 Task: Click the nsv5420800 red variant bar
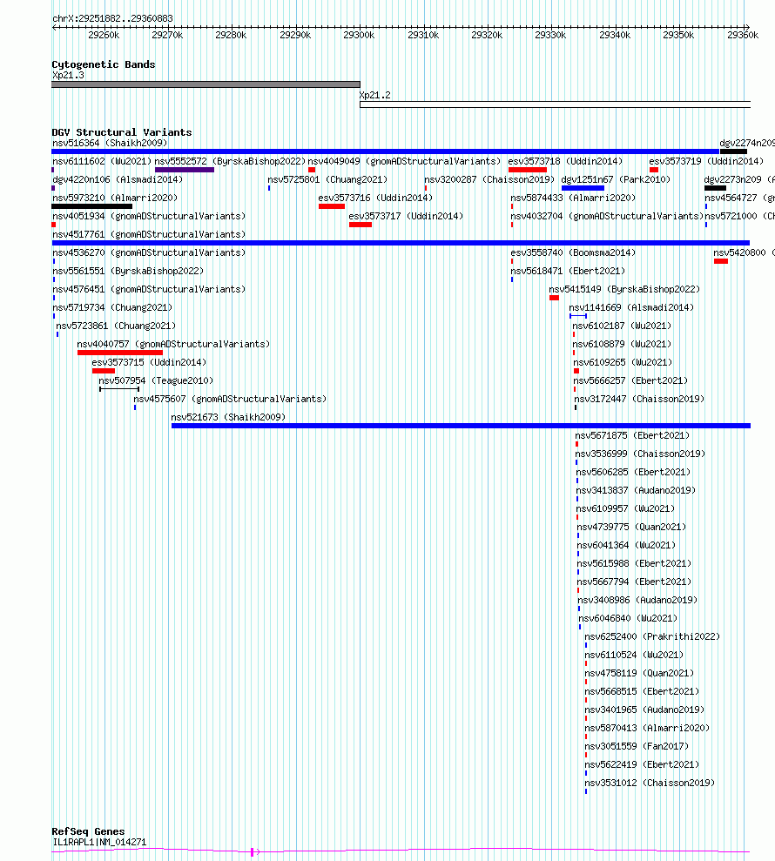click(x=721, y=261)
